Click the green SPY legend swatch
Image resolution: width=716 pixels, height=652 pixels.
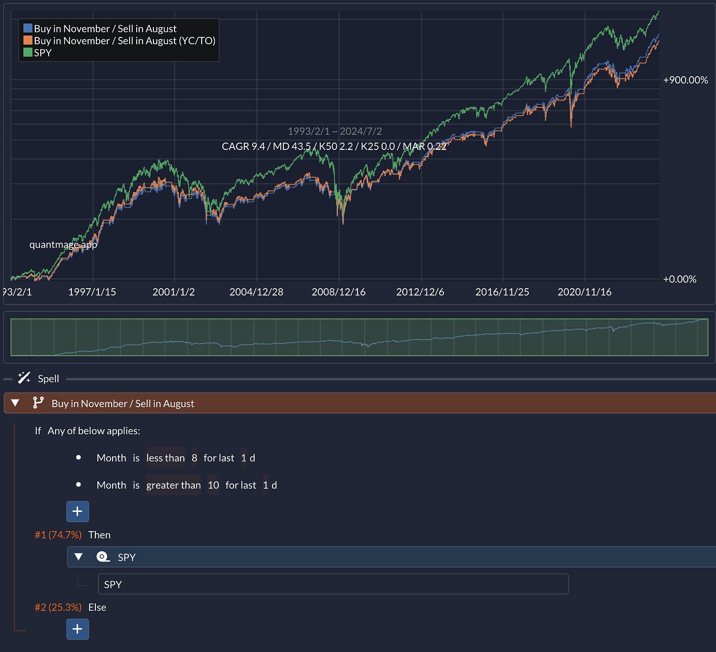pyautogui.click(x=28, y=52)
